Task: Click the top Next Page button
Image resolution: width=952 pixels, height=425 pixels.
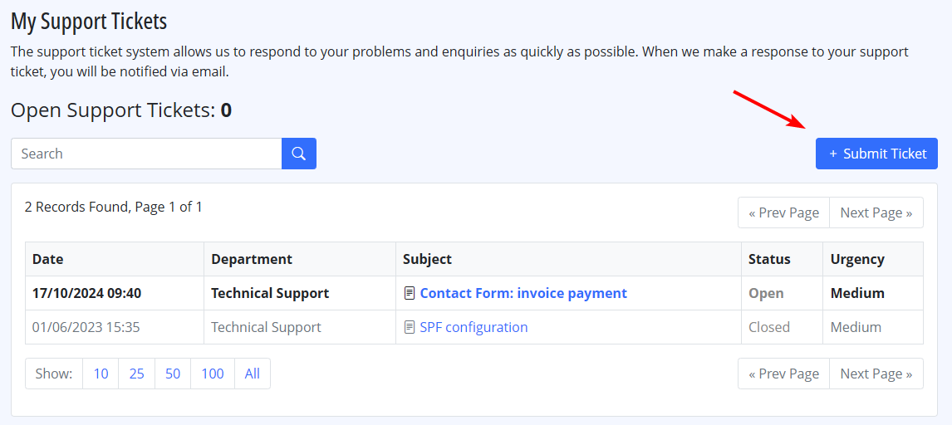Action: coord(876,212)
